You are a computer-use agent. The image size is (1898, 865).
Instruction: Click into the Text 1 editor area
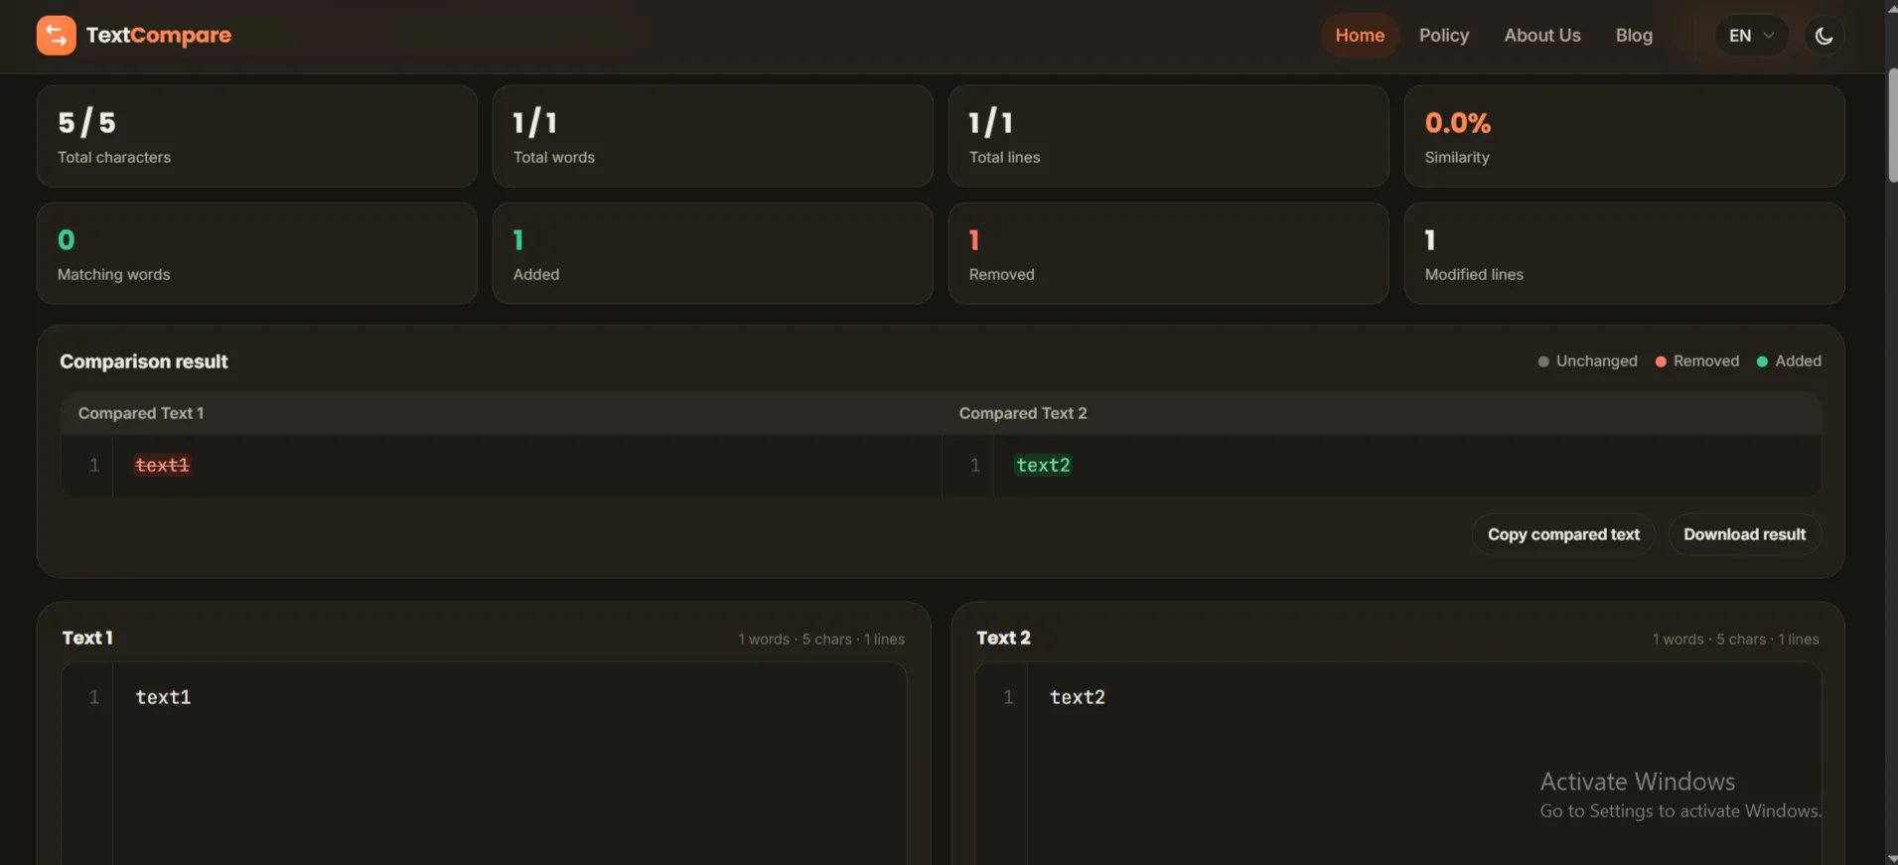click(x=509, y=763)
